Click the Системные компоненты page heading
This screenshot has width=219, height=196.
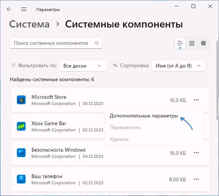click(124, 24)
